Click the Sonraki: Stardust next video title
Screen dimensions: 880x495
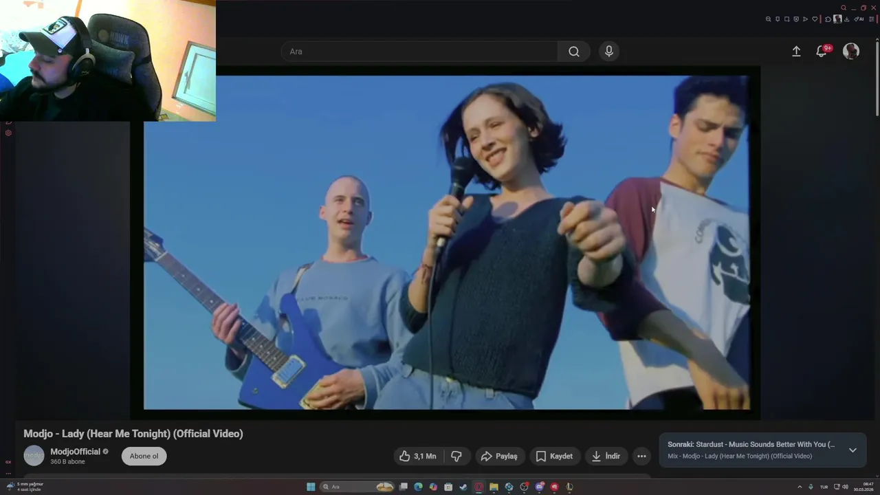pyautogui.click(x=751, y=444)
